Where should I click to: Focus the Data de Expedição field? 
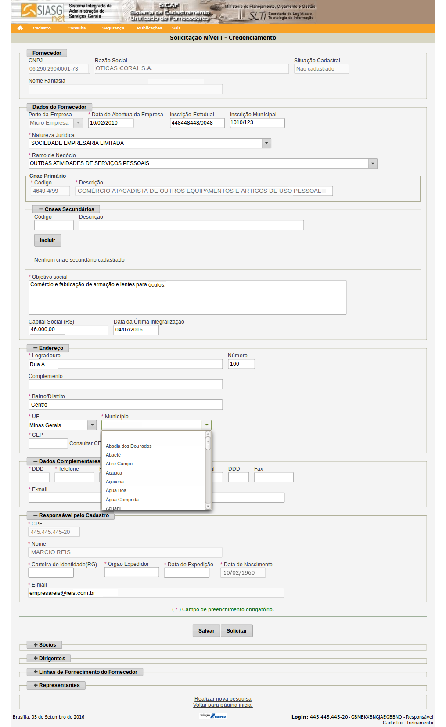[x=187, y=572]
